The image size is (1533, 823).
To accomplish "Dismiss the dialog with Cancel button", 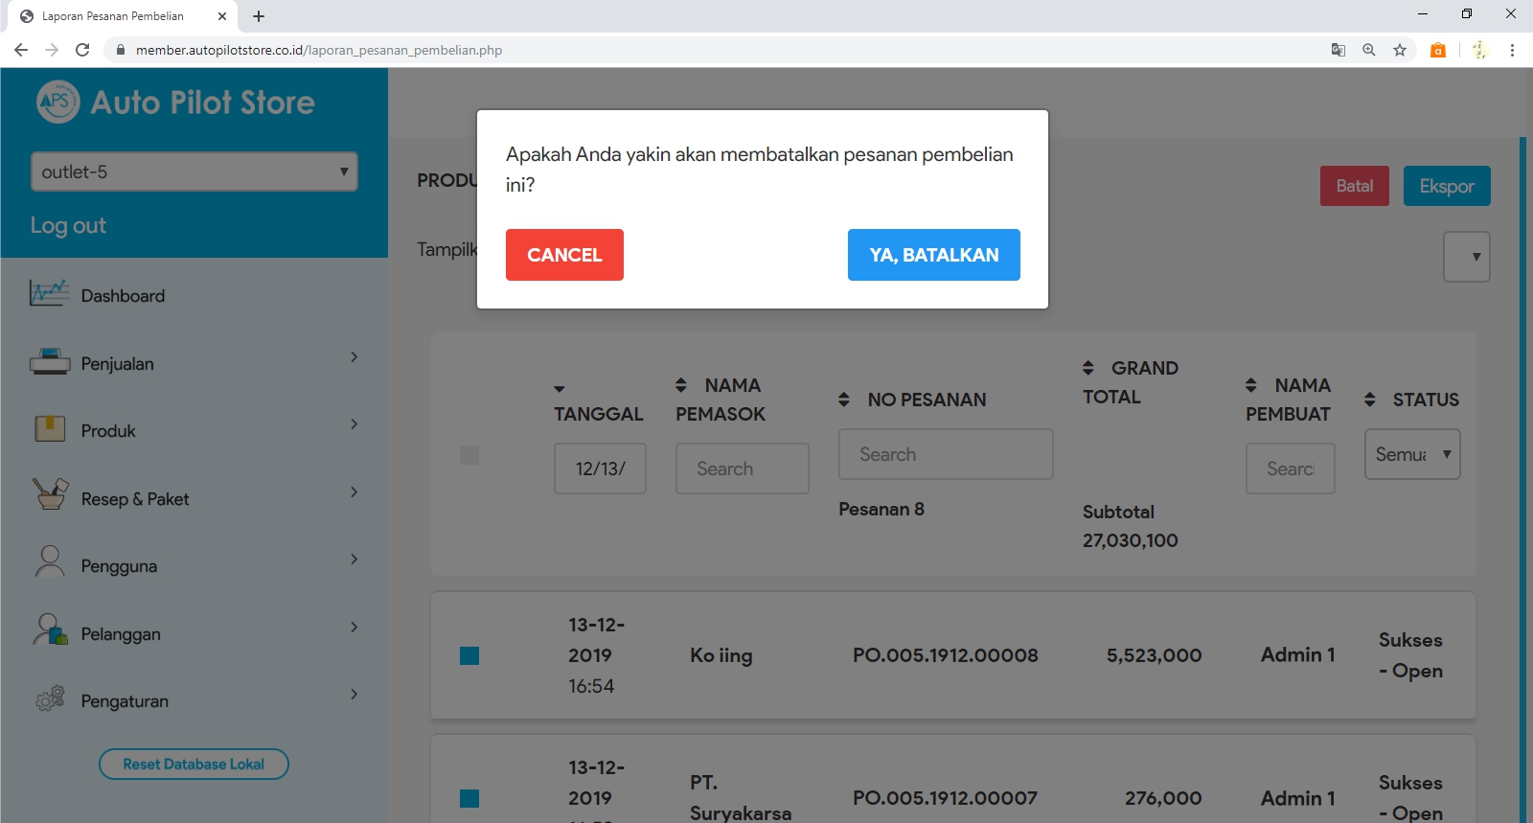I will click(x=564, y=255).
